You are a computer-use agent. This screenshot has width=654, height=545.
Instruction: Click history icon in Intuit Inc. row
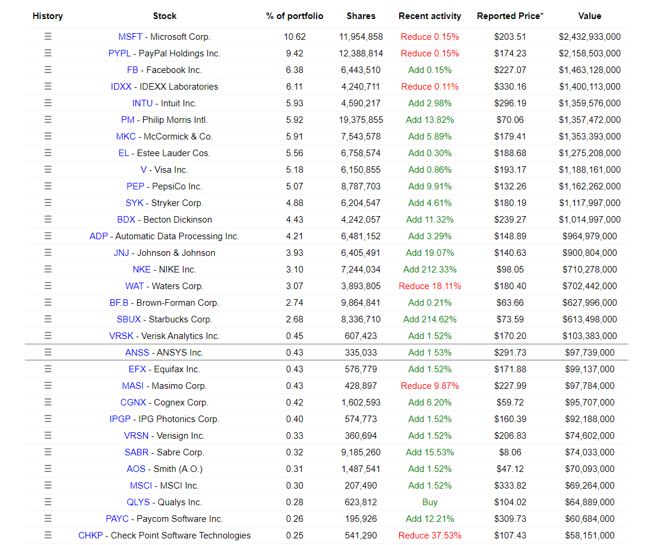[48, 103]
